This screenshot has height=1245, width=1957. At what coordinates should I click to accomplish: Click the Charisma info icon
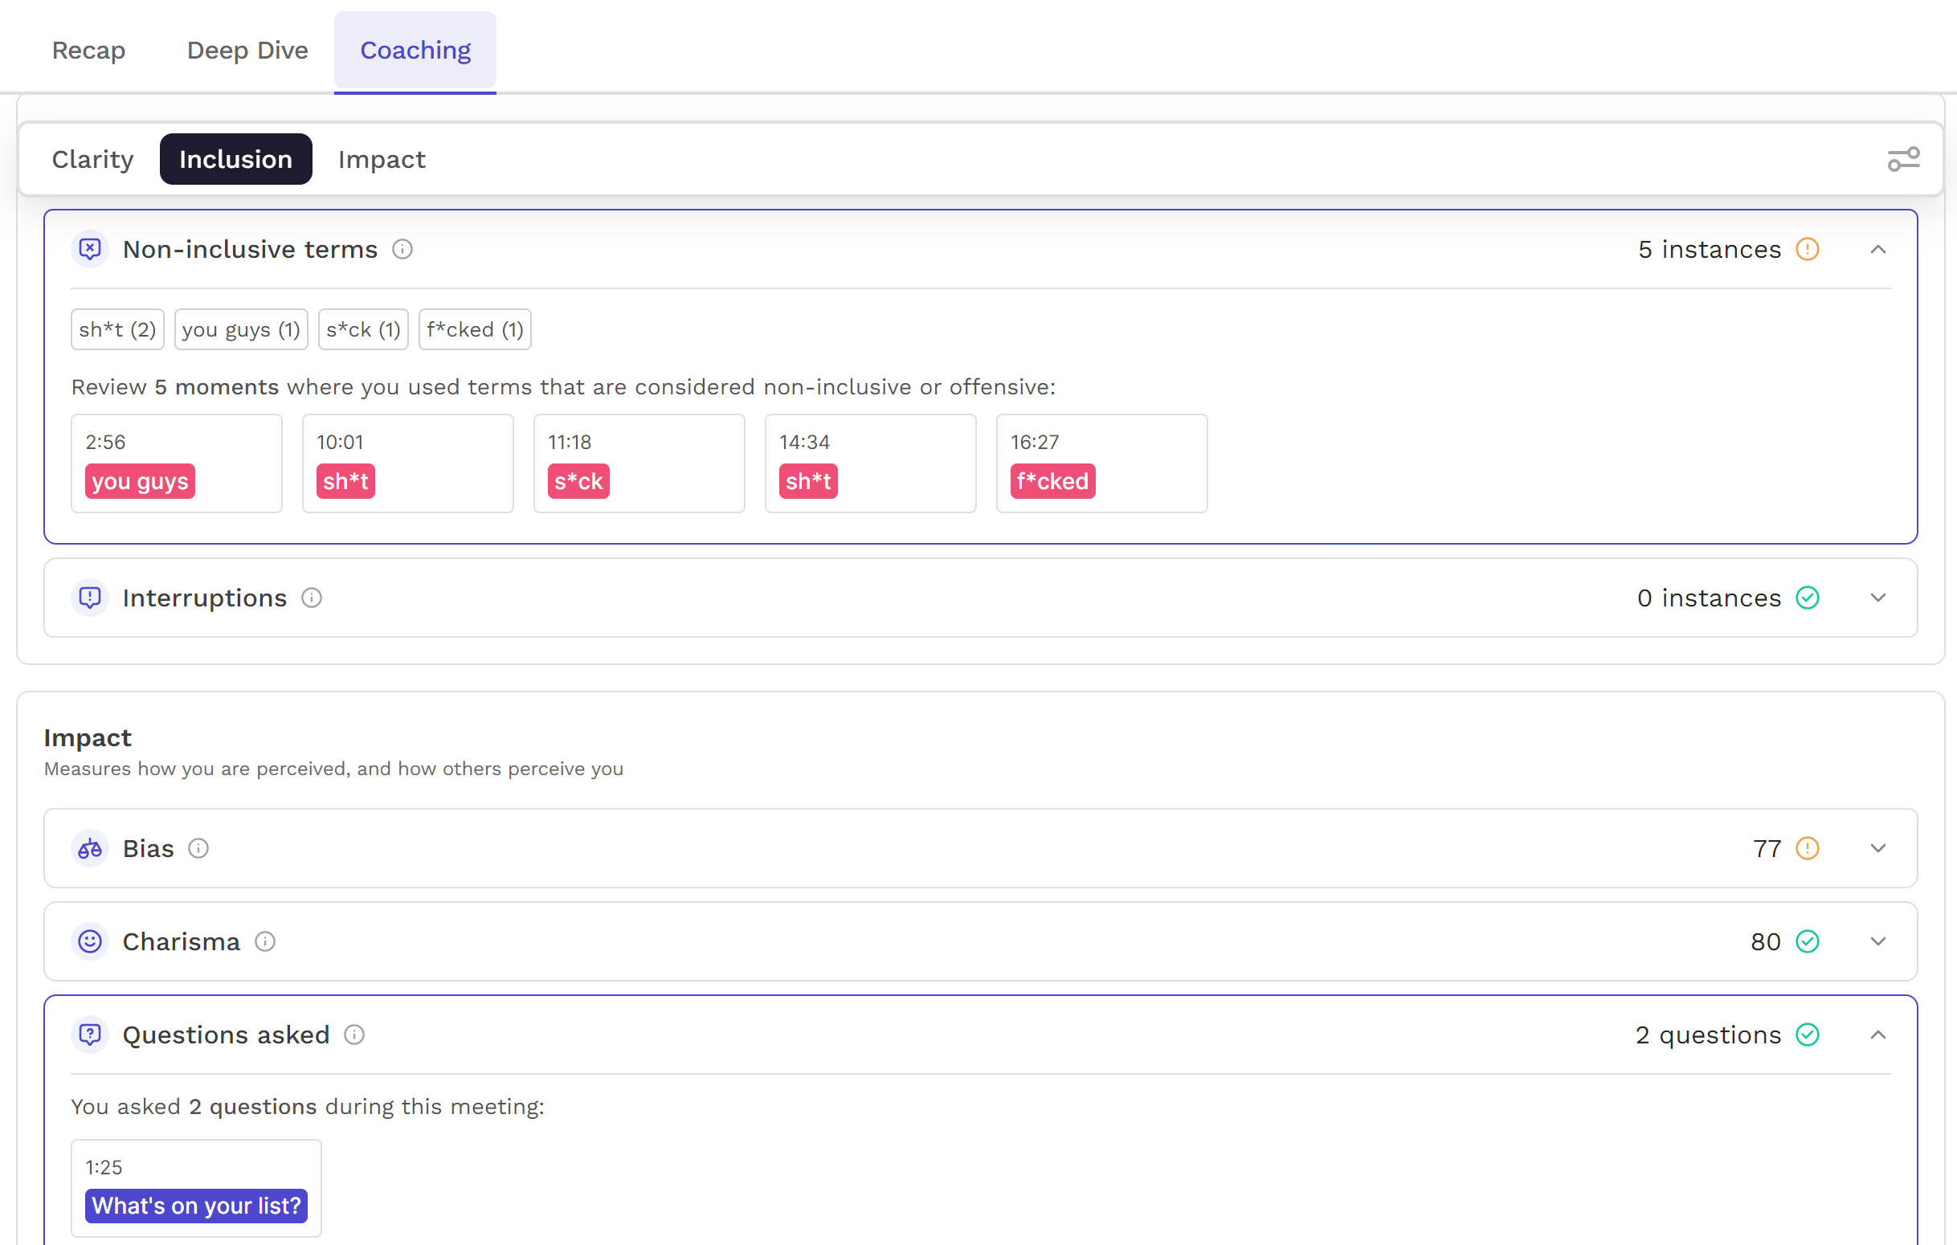265,942
